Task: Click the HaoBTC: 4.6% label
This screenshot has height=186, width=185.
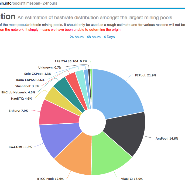Action: [22, 99]
